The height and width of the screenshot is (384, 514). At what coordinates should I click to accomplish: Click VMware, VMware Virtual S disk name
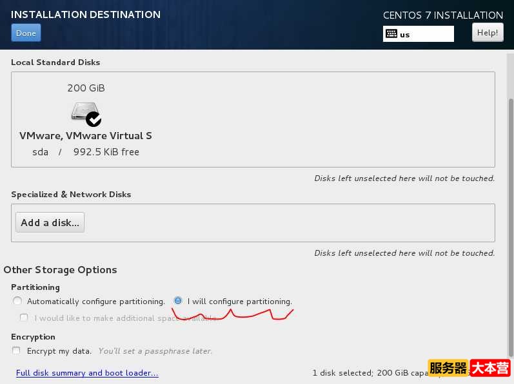[86, 135]
